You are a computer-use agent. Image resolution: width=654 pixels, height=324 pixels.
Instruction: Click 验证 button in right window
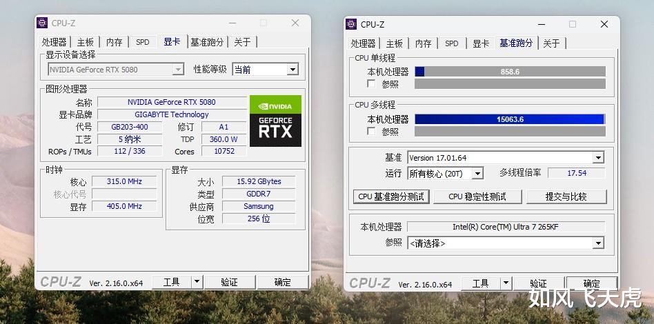[539, 283]
